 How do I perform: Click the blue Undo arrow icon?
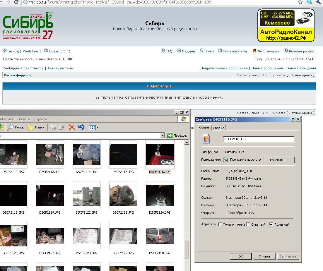pyautogui.click(x=81, y=127)
